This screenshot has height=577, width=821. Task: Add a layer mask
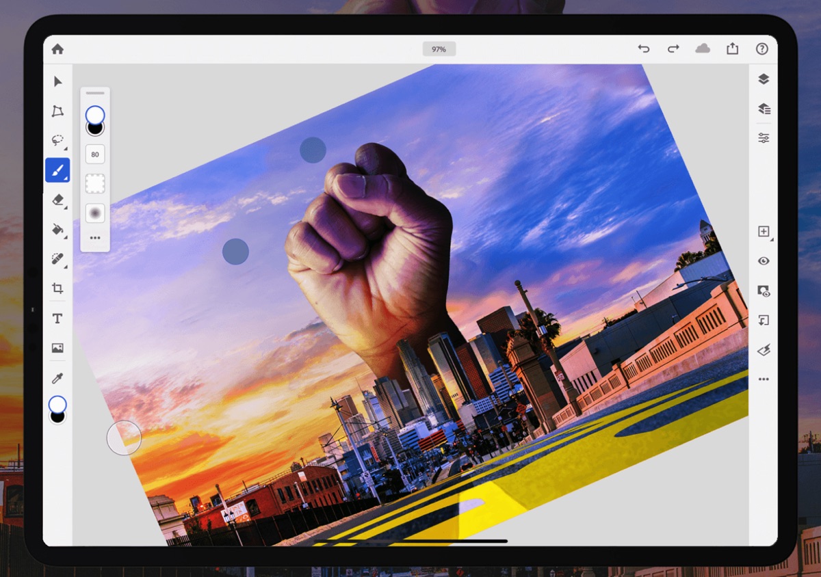point(764,291)
